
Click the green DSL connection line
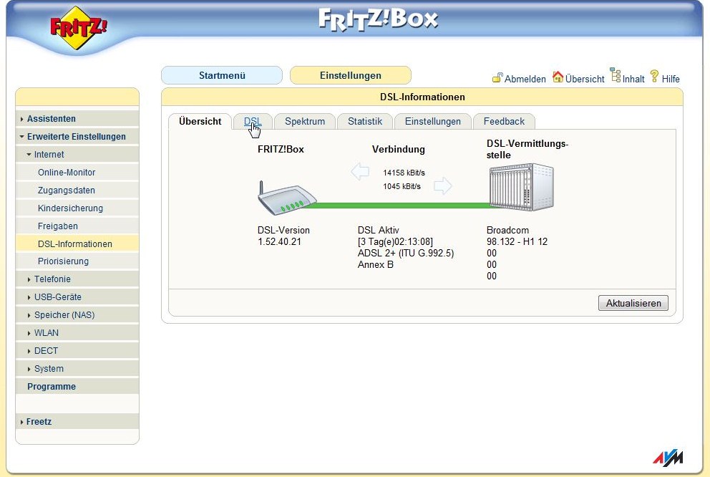point(399,206)
